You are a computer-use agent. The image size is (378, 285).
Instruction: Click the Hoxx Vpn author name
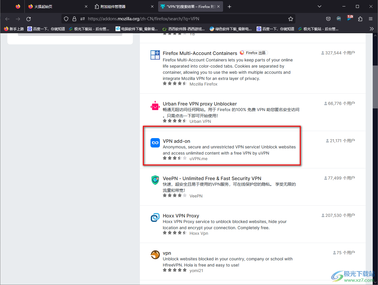pos(199,233)
